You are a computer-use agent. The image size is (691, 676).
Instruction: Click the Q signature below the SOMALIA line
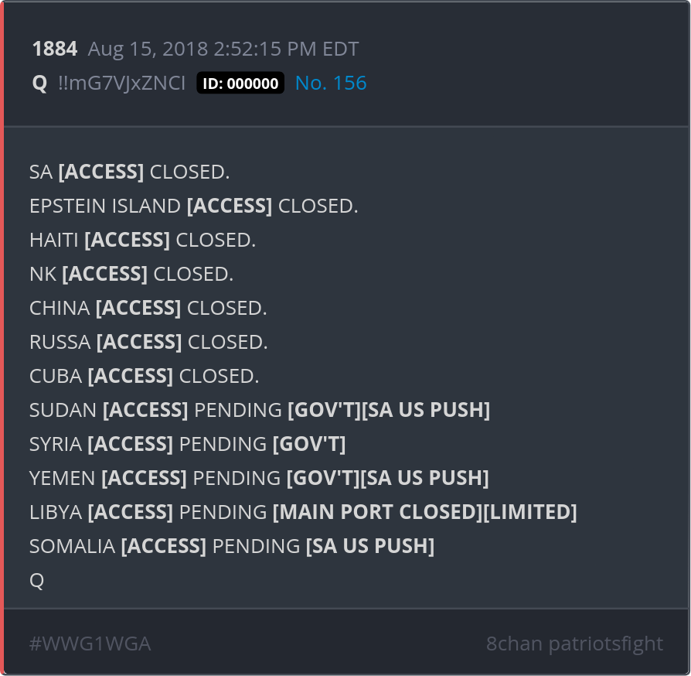pyautogui.click(x=36, y=580)
